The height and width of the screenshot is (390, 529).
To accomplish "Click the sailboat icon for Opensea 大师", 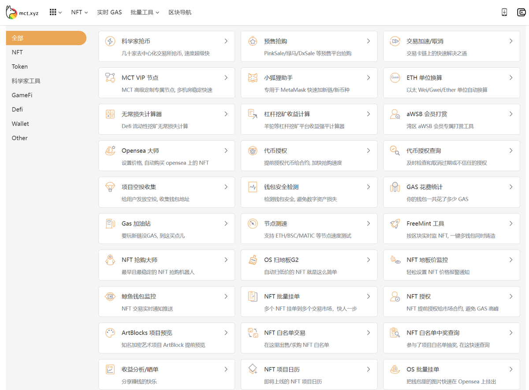I will click(110, 151).
